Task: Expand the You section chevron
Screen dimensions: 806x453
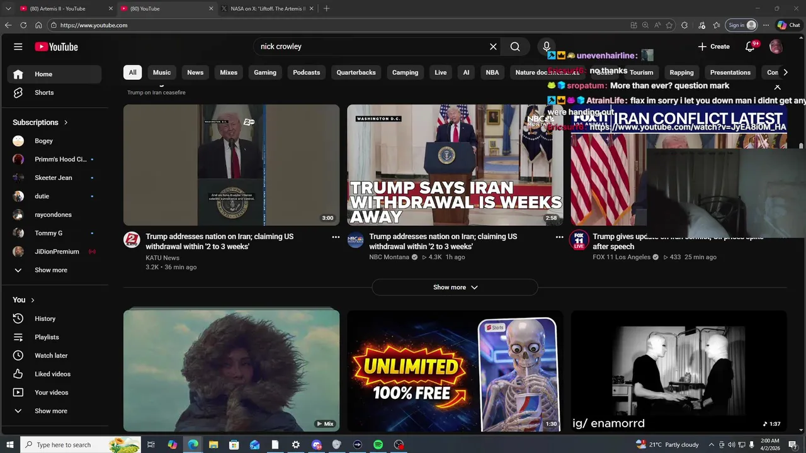Action: pyautogui.click(x=33, y=300)
